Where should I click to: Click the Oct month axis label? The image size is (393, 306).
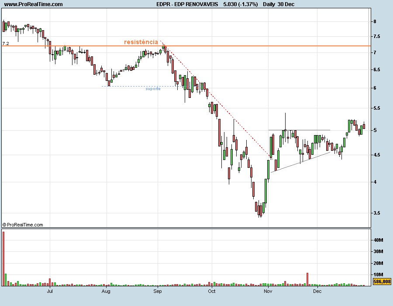point(212,291)
